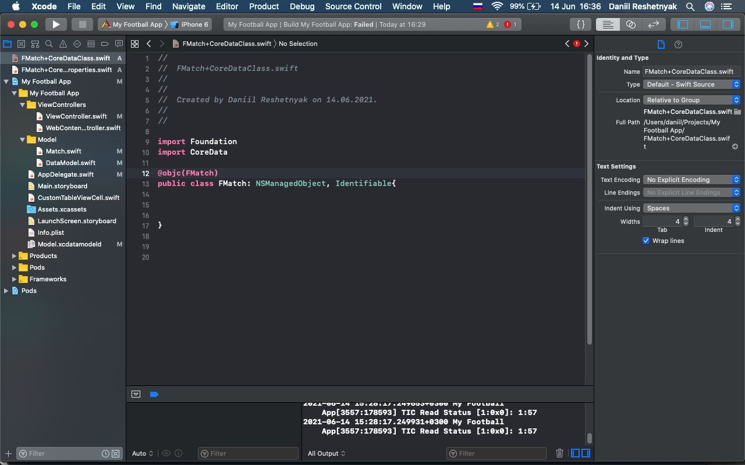Select Match.swift in navigator
The height and width of the screenshot is (465, 745).
[x=63, y=151]
